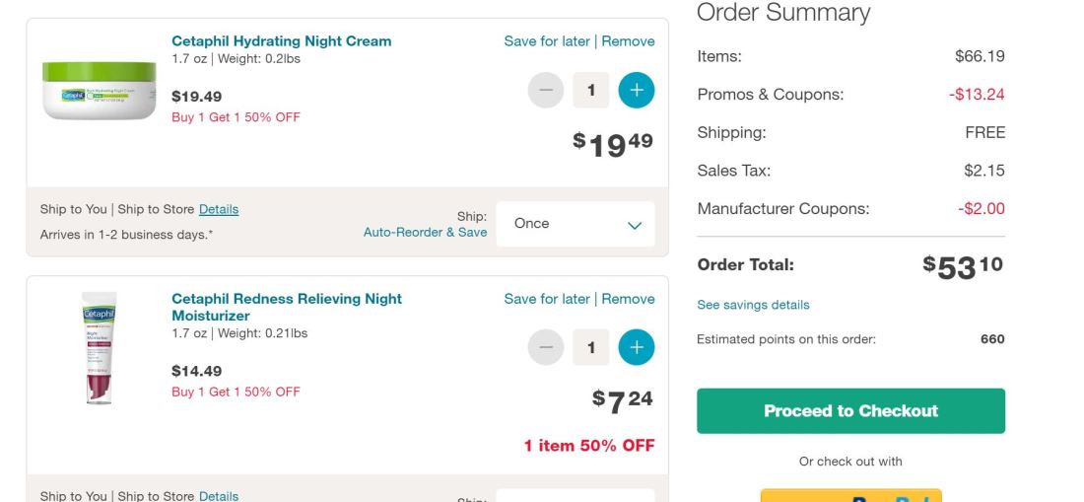The height and width of the screenshot is (502, 1084).
Task: Remove Redness Relieving Moisturizer from cart
Action: tap(628, 299)
